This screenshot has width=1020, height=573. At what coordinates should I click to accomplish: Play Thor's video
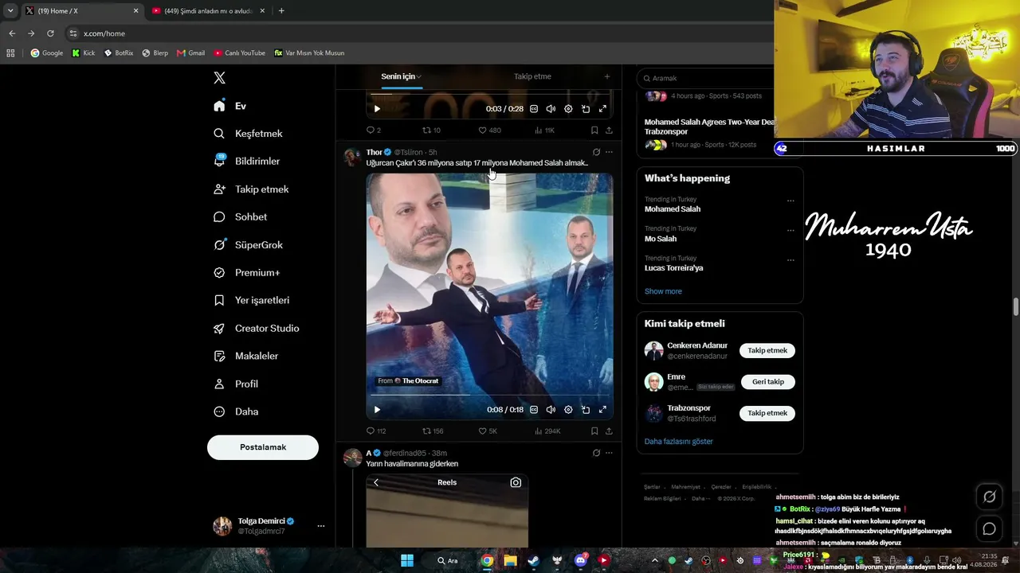tap(377, 410)
